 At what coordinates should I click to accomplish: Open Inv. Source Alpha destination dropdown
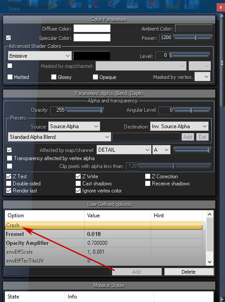(179, 126)
